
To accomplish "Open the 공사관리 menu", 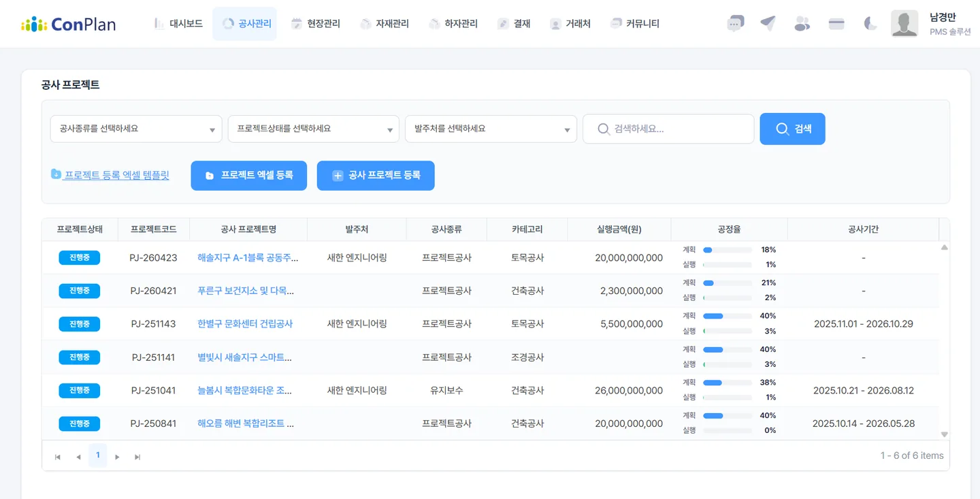I will pos(245,24).
